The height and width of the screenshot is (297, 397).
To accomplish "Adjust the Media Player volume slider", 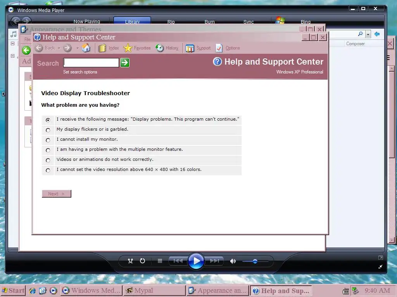I will 255,261.
